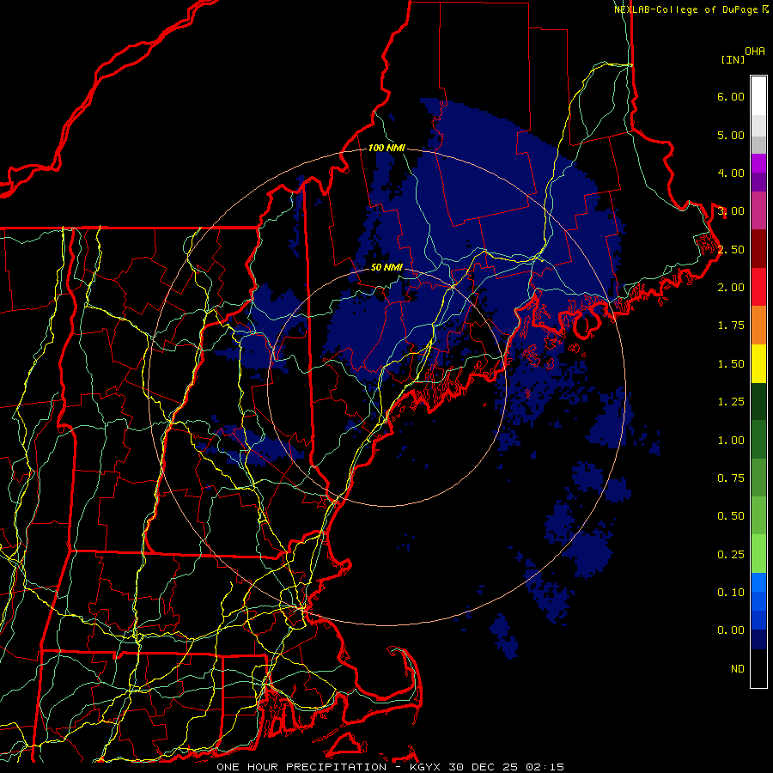The width and height of the screenshot is (773, 773).
Task: Click the pink legend color block
Action: tap(758, 210)
